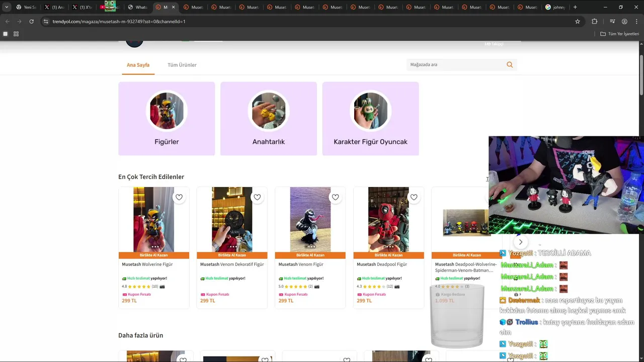Switch to the (1) X'te browser tab
This screenshot has height=362, width=644.
[82, 7]
